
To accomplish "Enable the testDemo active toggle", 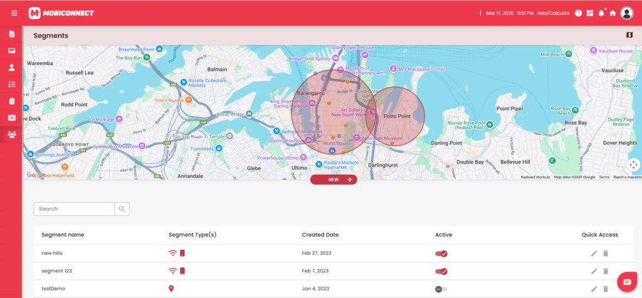I will [x=441, y=289].
